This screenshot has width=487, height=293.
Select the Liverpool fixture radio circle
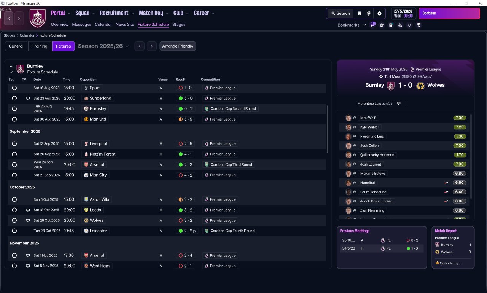14,144
